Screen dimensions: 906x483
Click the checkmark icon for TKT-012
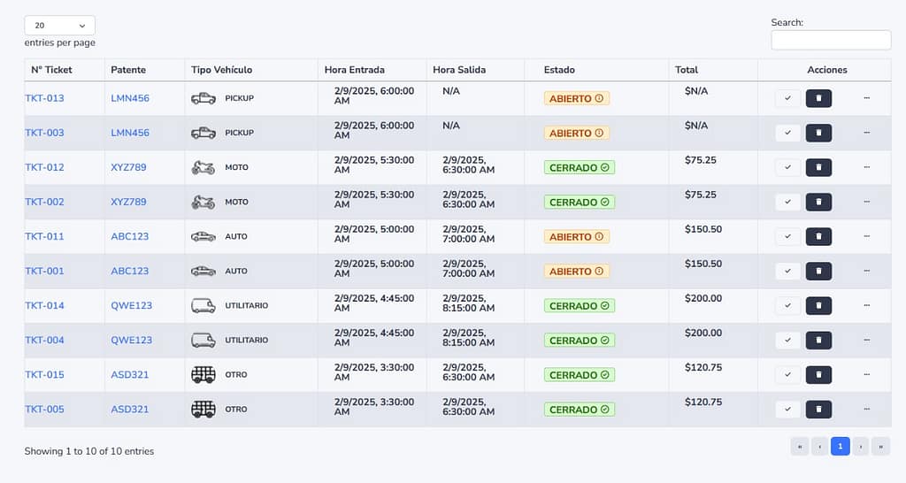(787, 167)
